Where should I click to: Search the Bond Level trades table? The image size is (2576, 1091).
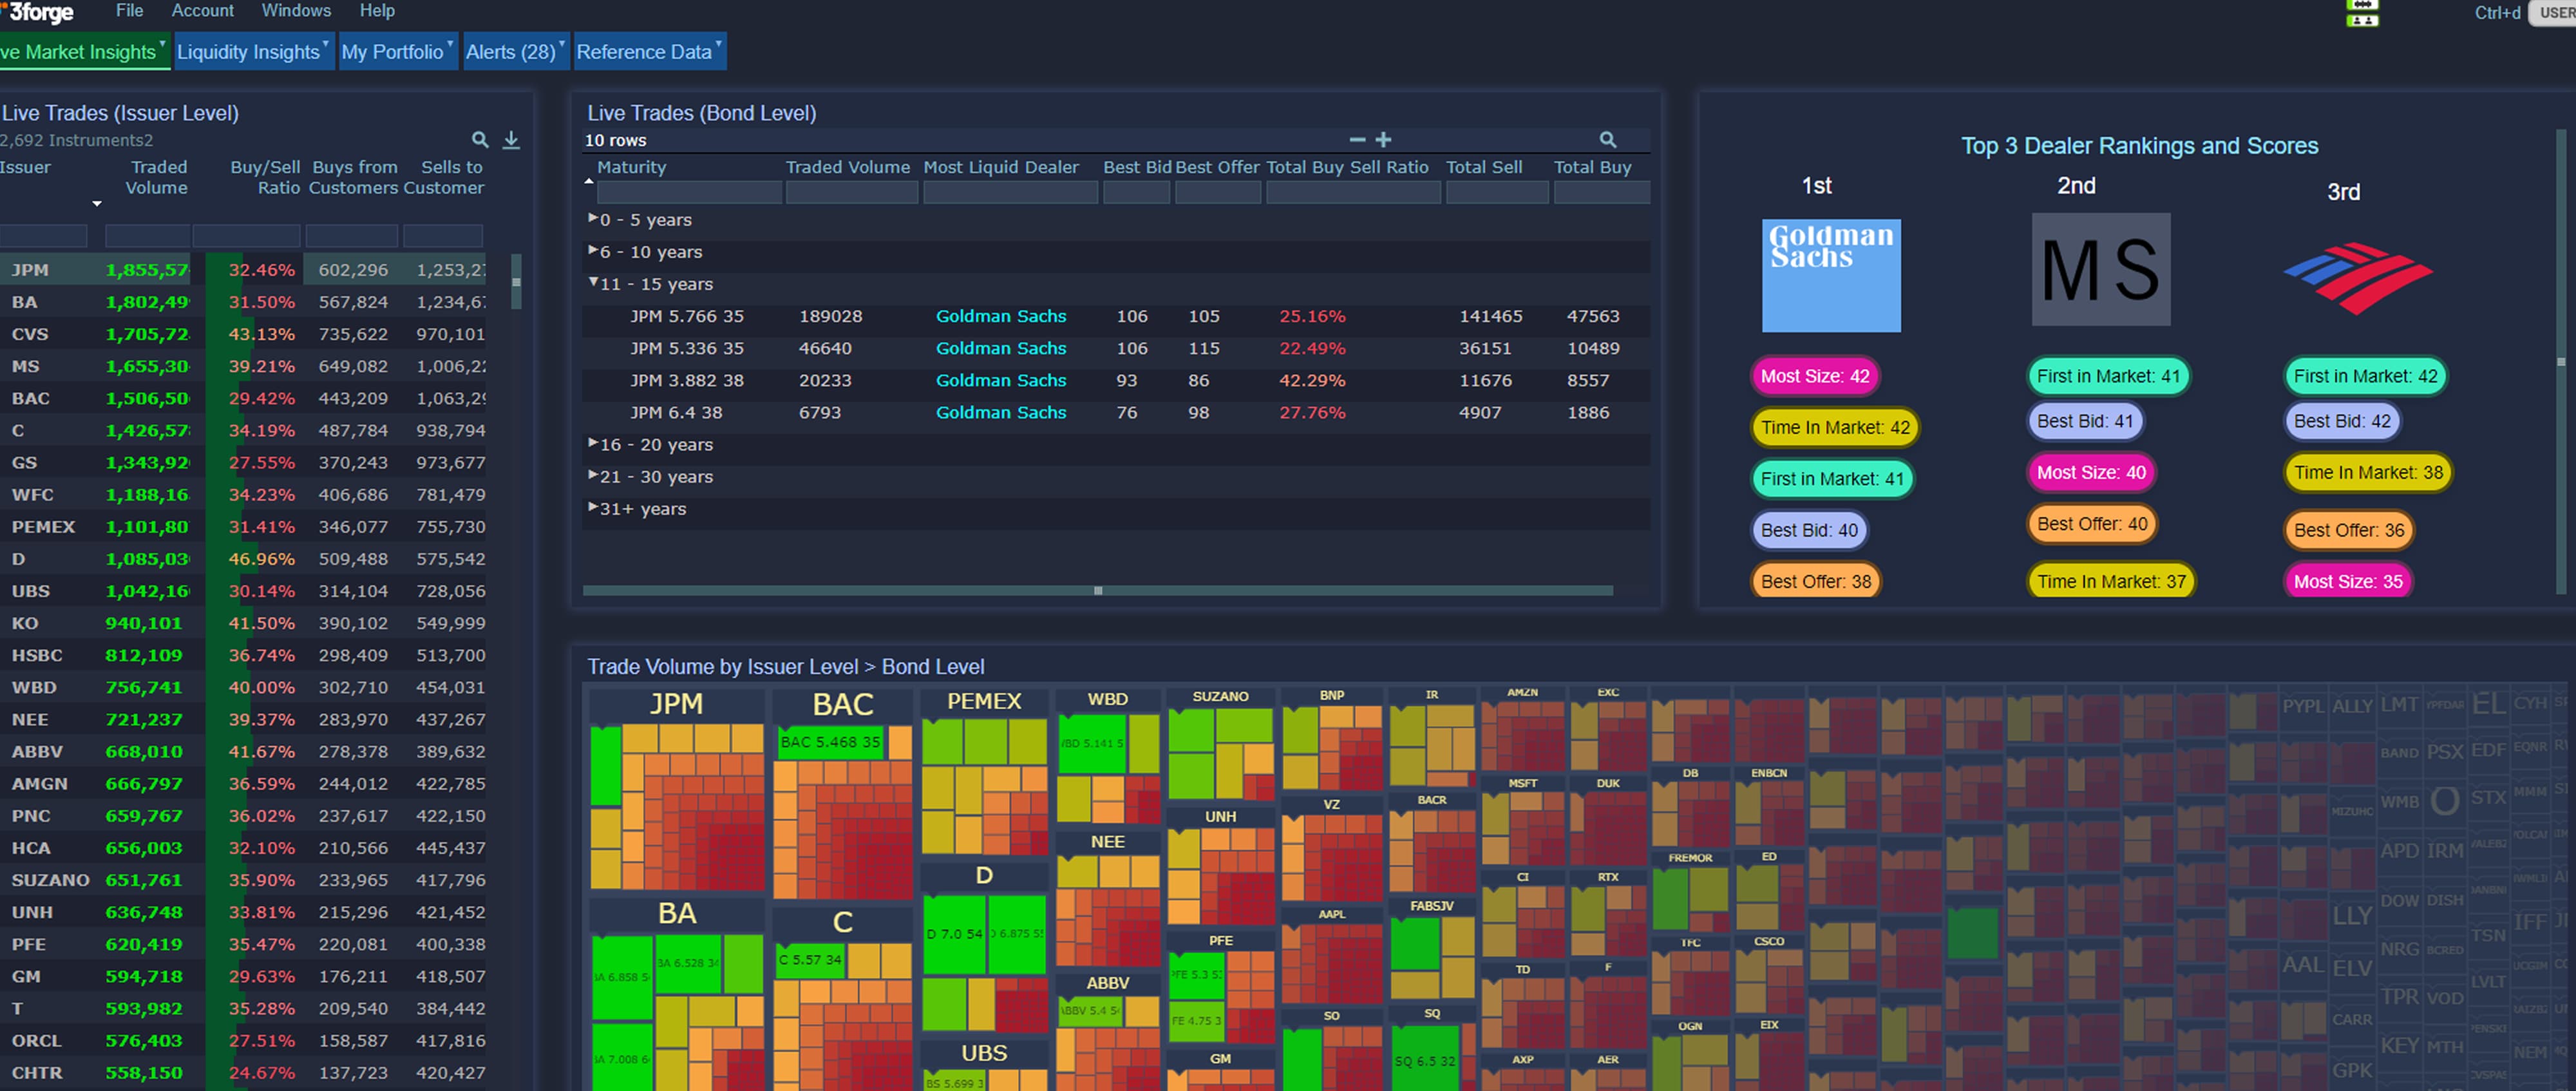(1607, 140)
